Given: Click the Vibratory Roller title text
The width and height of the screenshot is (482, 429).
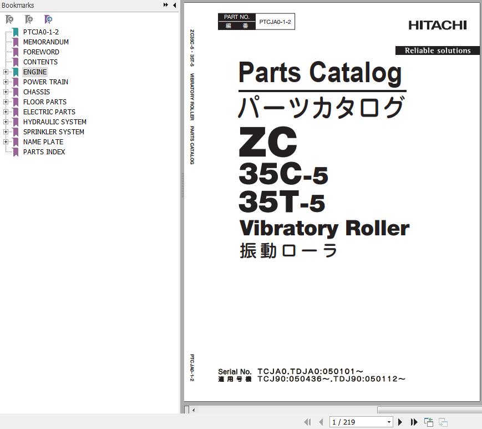Looking at the screenshot, I should 324,229.
